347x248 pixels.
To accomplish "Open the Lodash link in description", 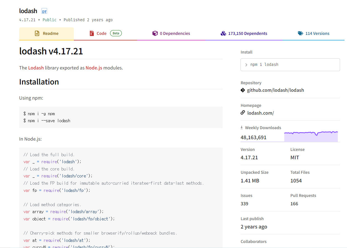I will (36, 68).
